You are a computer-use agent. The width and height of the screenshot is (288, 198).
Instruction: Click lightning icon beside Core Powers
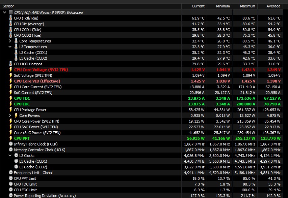pyautogui.click(x=16, y=115)
